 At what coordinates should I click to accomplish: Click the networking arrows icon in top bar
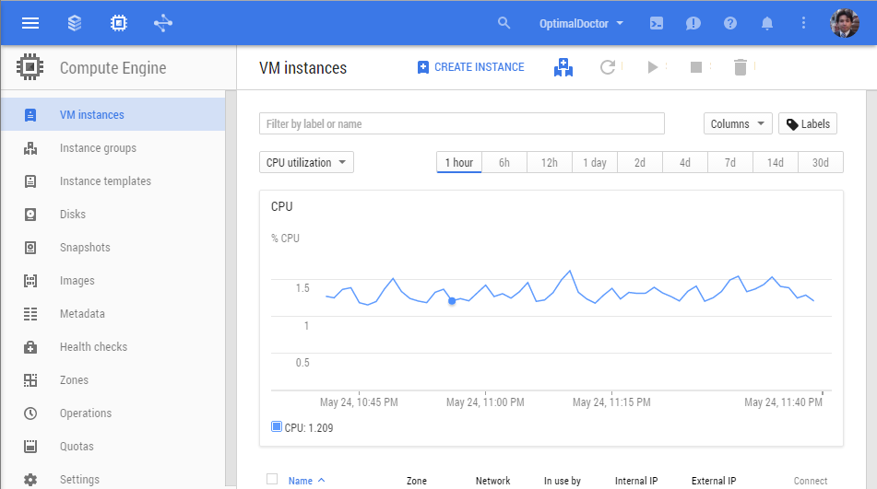coord(162,23)
